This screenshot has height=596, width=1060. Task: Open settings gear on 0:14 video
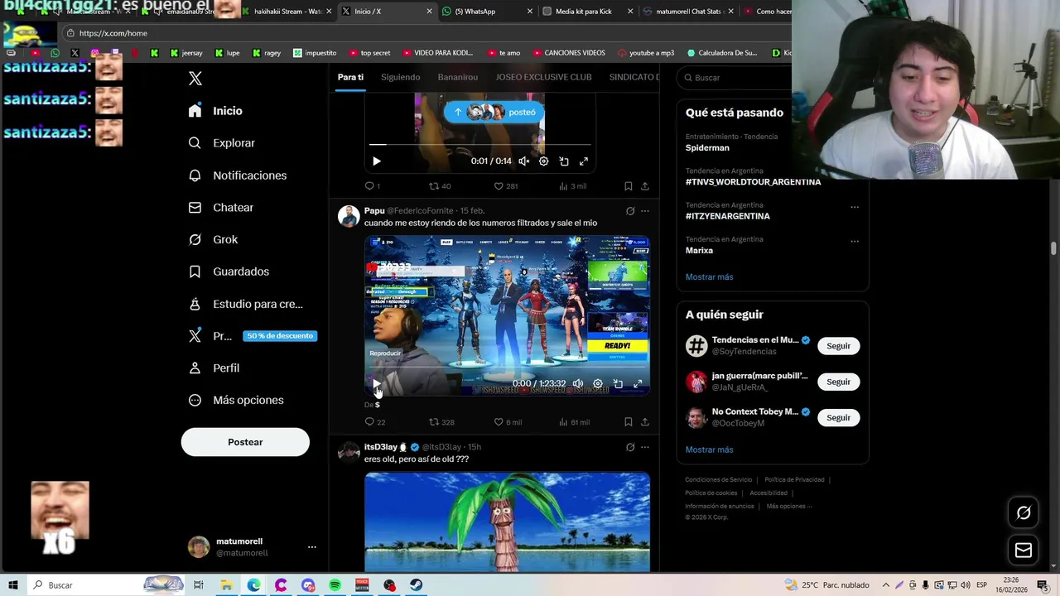543,161
